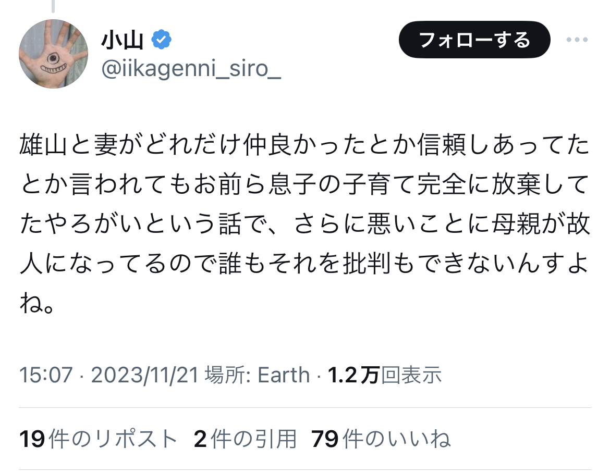The image size is (610, 473).
Task: View the 1.2万回表示 view count
Action: (x=384, y=375)
